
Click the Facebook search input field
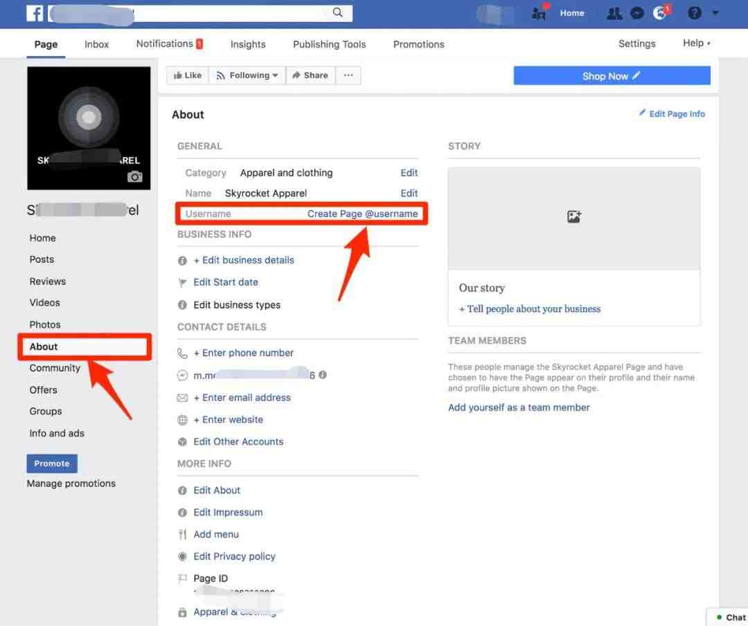200,13
